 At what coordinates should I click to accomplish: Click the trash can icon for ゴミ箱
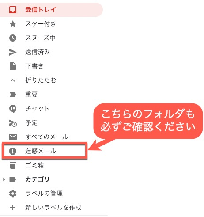pyautogui.click(x=13, y=165)
